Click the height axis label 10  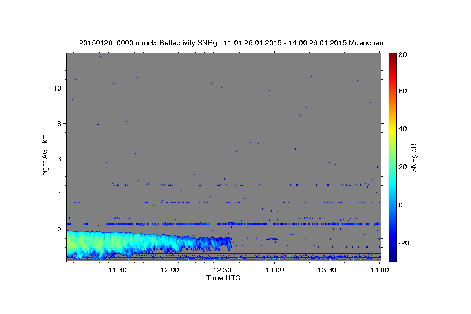(x=57, y=88)
